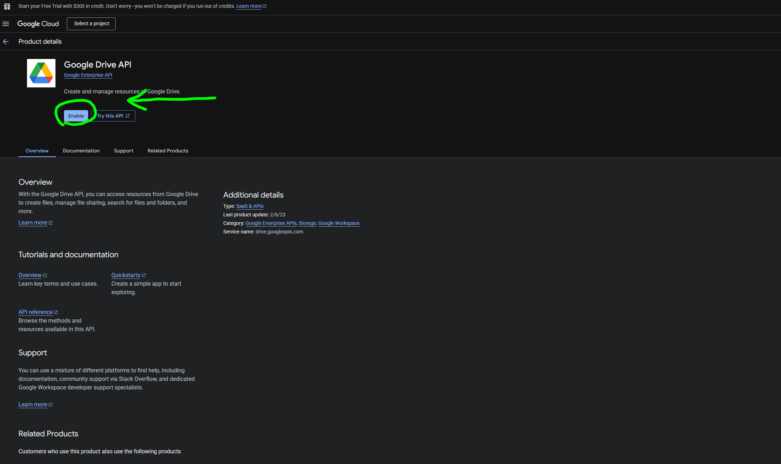Open the 'SaaS & APIs' type link
781x464 pixels.
pyautogui.click(x=250, y=206)
